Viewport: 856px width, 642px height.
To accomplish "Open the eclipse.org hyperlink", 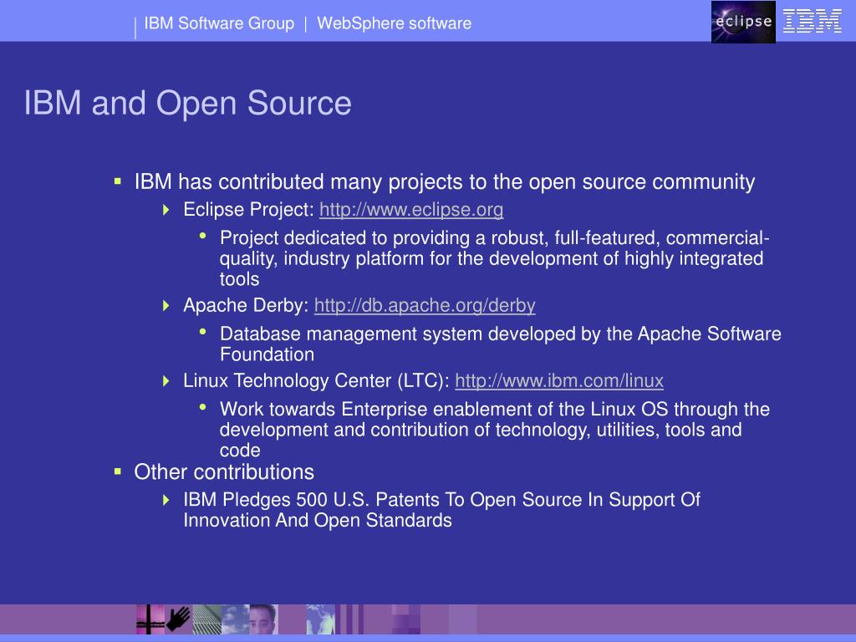I will tap(411, 210).
